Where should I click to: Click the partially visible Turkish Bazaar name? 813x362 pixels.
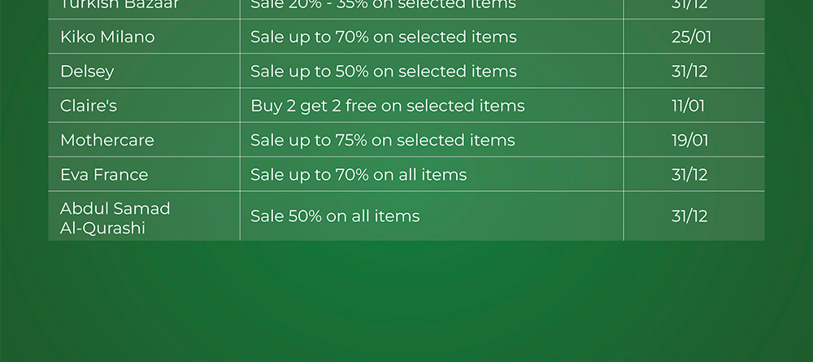(x=120, y=5)
